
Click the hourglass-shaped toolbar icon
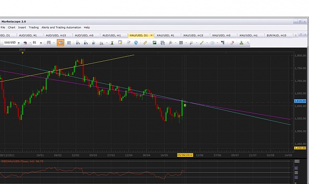pyautogui.click(x=112, y=43)
